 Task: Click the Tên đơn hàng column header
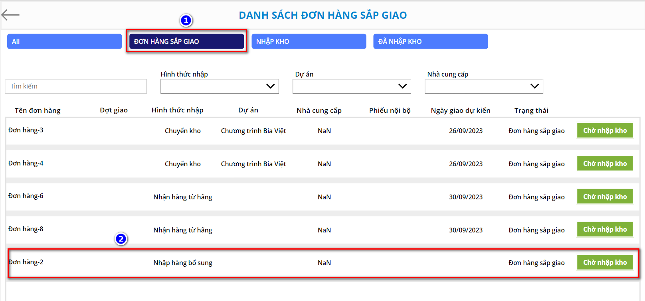(38, 110)
